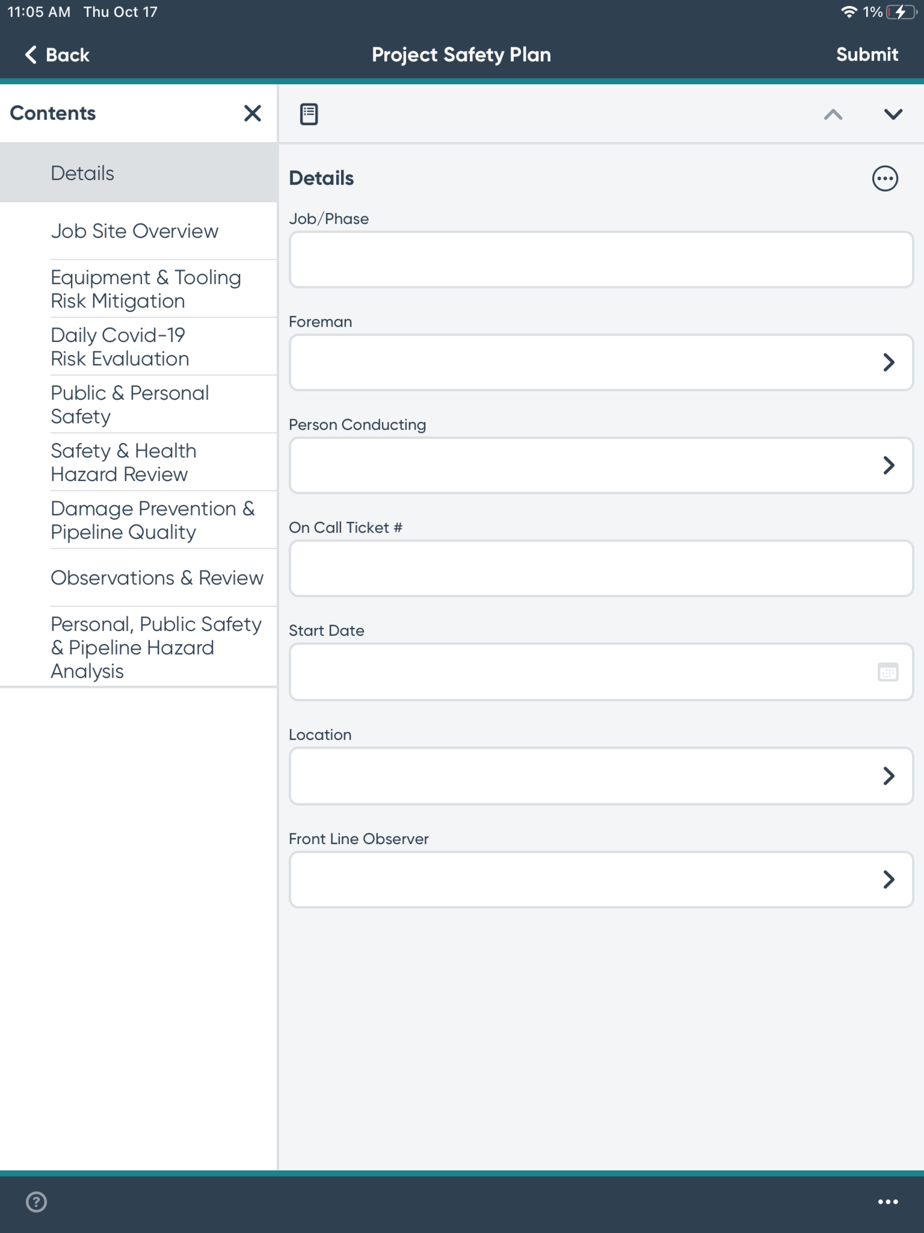The height and width of the screenshot is (1233, 924).
Task: Go to next section with down chevron
Action: (893, 114)
